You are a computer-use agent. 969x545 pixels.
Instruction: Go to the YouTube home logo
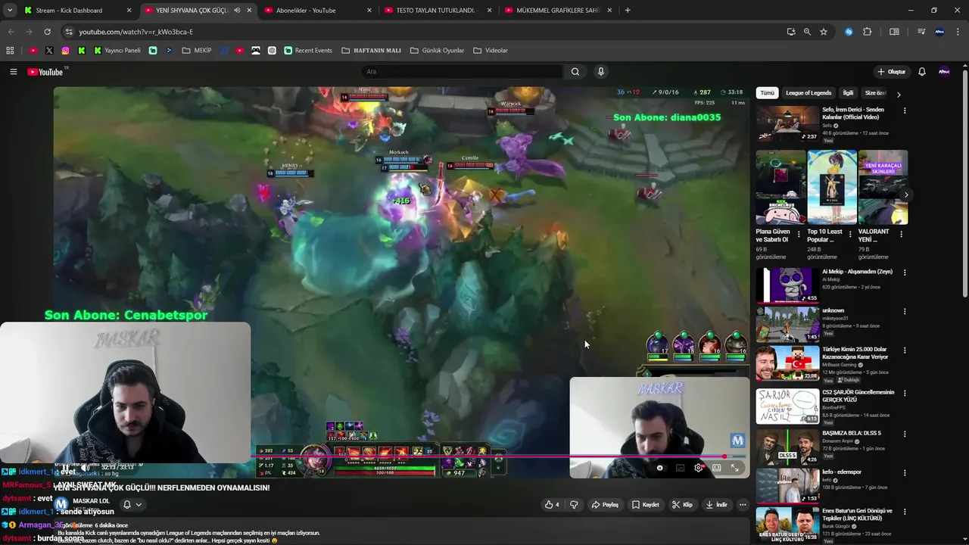[x=45, y=72]
